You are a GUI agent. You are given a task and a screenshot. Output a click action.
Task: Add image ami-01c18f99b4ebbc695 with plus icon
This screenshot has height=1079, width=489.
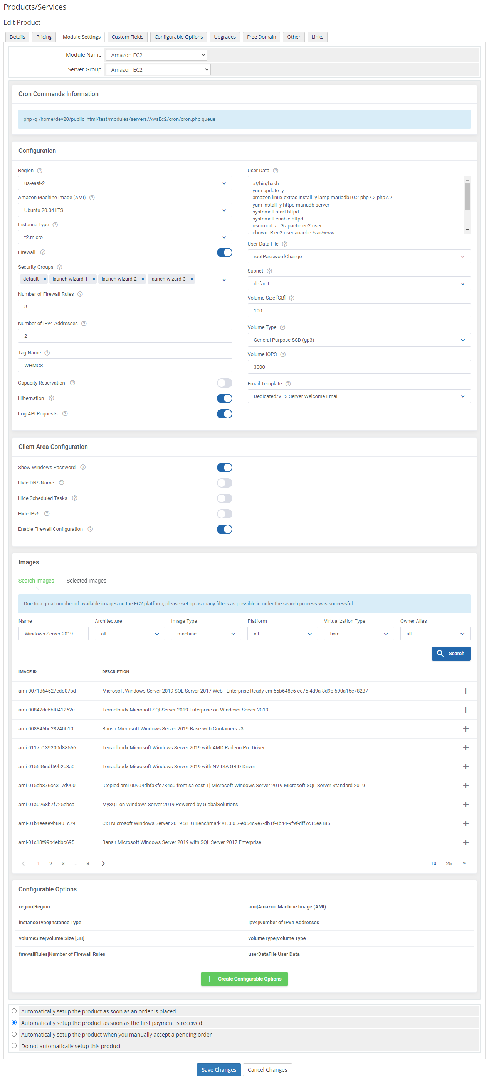click(465, 842)
